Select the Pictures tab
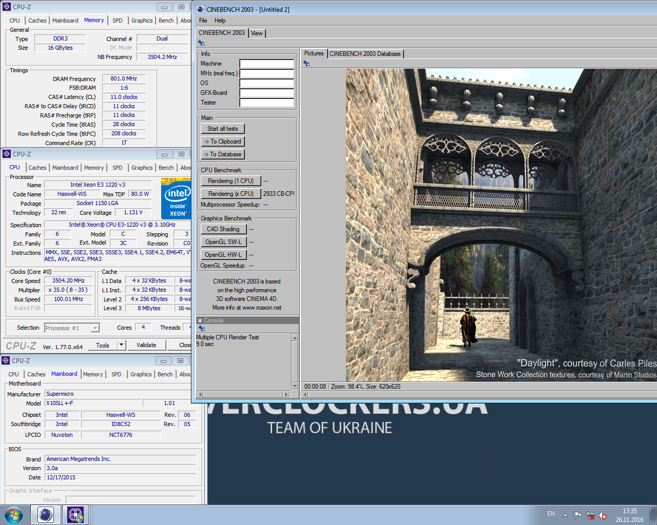This screenshot has height=525, width=657. 314,53
